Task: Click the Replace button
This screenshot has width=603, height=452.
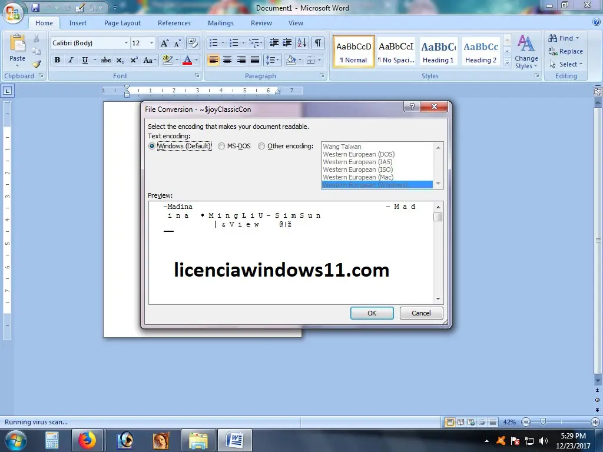Action: click(x=565, y=51)
